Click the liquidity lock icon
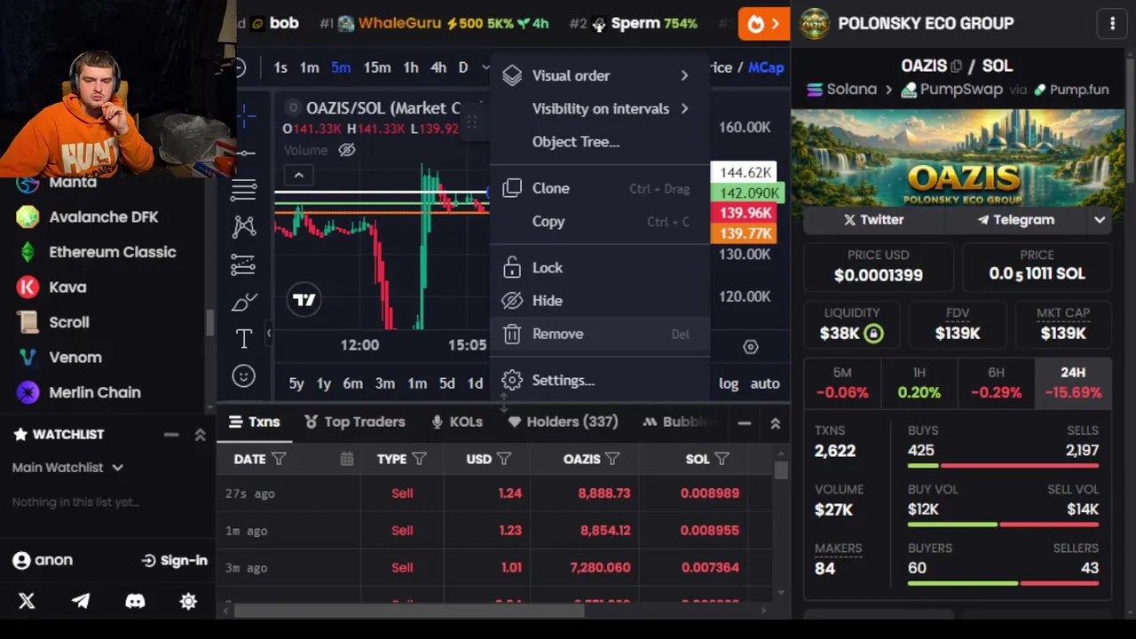 (x=873, y=334)
